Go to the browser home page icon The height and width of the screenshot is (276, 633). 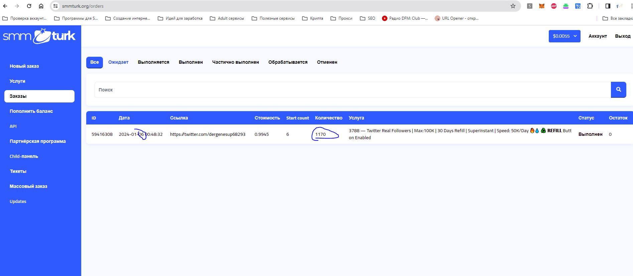[x=41, y=6]
